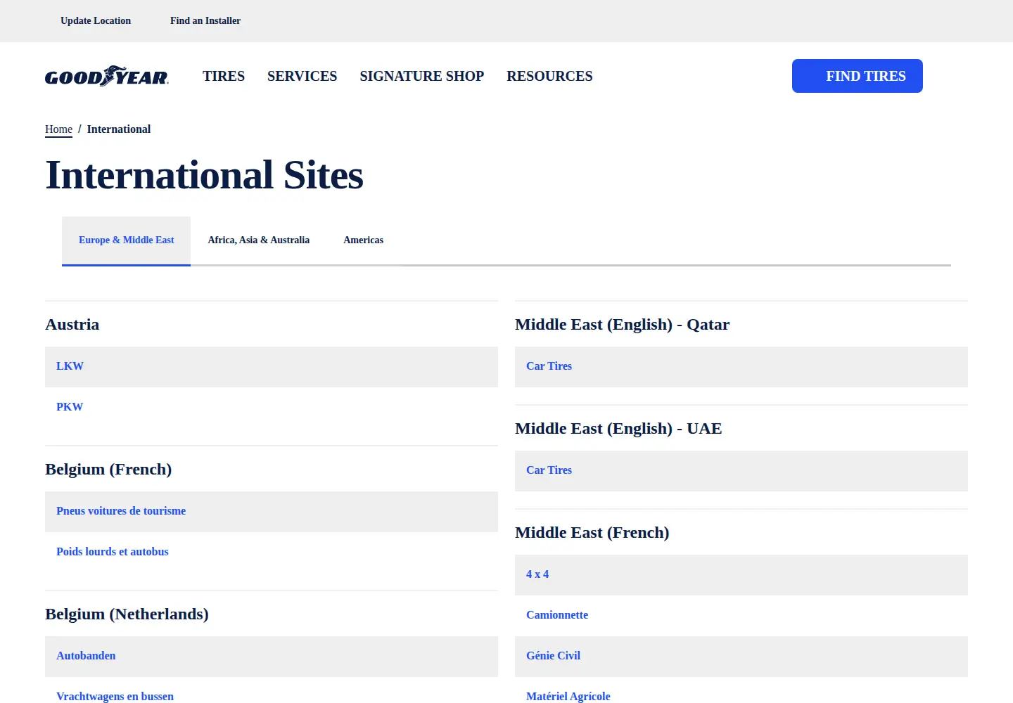Screen dimensions: 1013x703
Task: Open the Génie Civil link
Action: 553,656
